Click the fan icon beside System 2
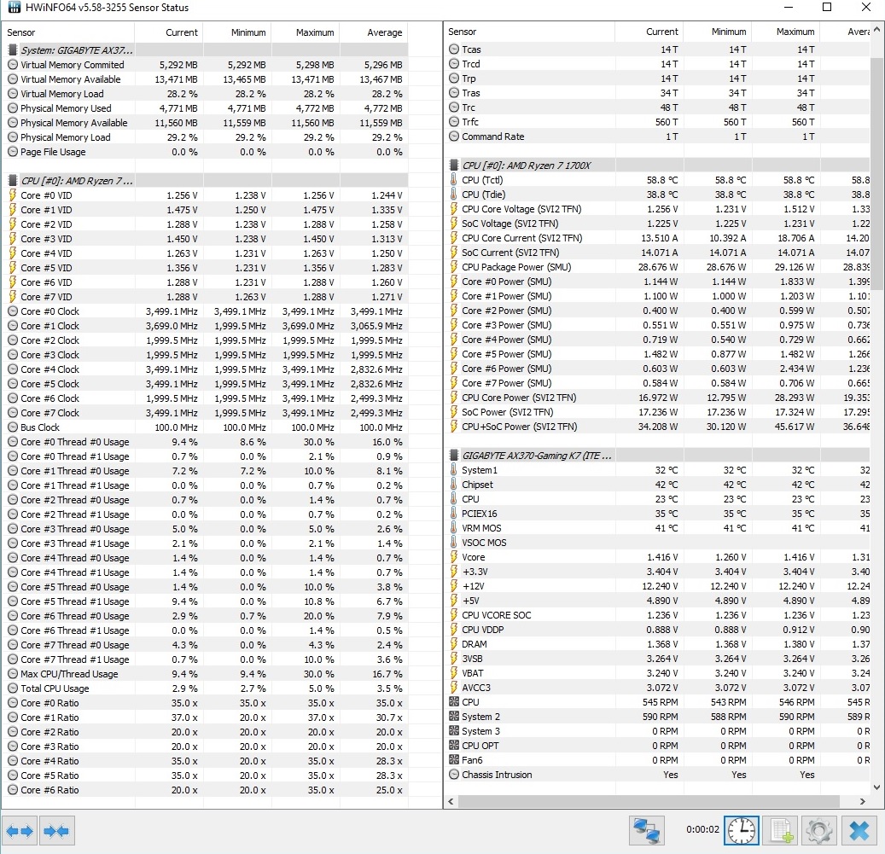 454,717
